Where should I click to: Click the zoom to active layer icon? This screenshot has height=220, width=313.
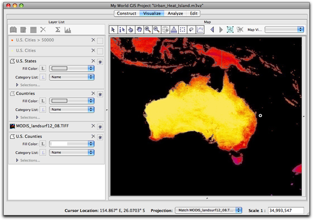[x=230, y=30]
